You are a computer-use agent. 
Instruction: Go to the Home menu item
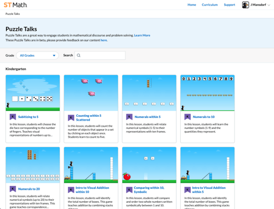pyautogui.click(x=192, y=5)
